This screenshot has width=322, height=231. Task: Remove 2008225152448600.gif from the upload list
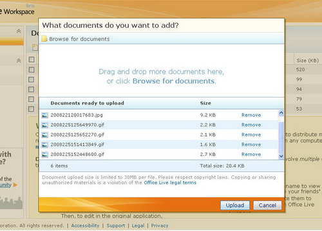click(251, 155)
